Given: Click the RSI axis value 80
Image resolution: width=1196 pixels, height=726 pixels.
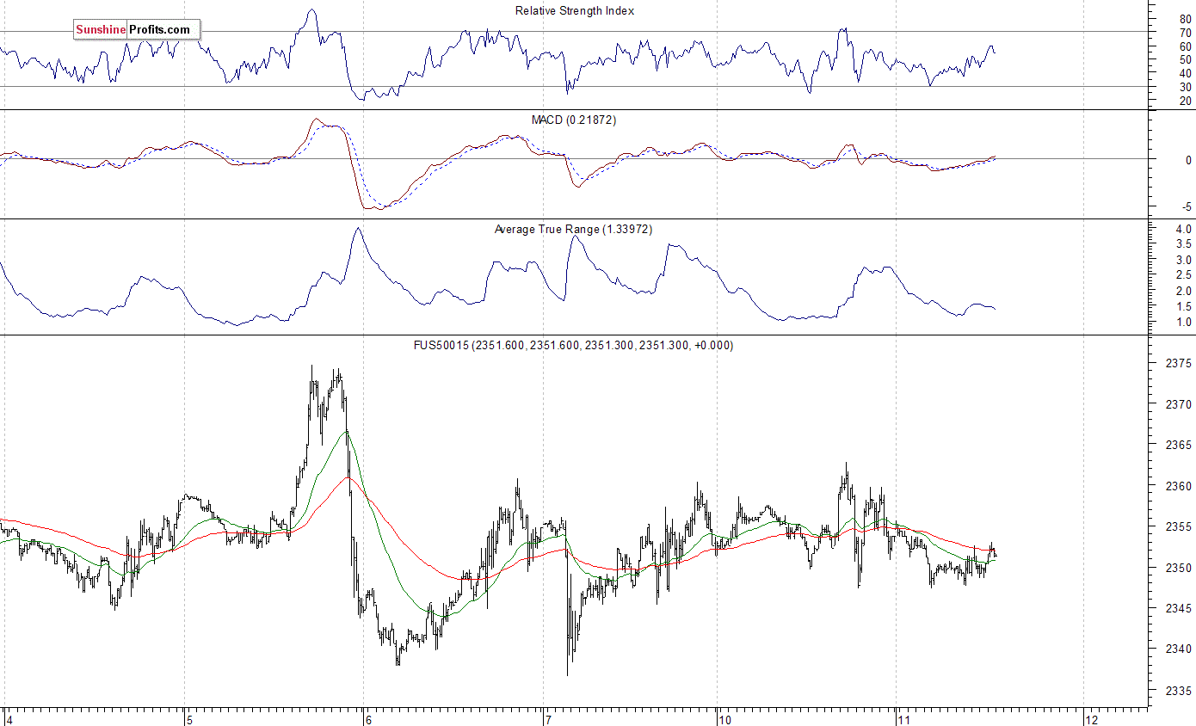Looking at the screenshot, I should [1185, 18].
